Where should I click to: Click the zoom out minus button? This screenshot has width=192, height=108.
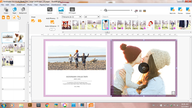(x=101, y=10)
